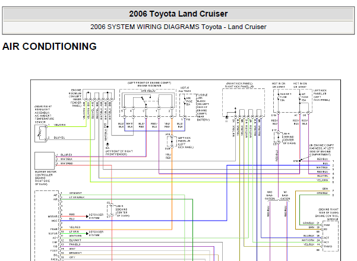Image resolution: width=357 pixels, height=261 pixels.
Task: Click "DEFOGGER SYSTEM" on the LT GRN wire
Action: click(x=96, y=234)
